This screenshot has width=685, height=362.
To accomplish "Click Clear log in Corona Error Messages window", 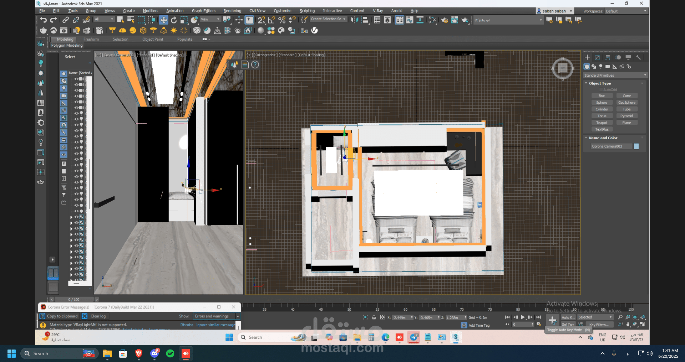I will [95, 316].
